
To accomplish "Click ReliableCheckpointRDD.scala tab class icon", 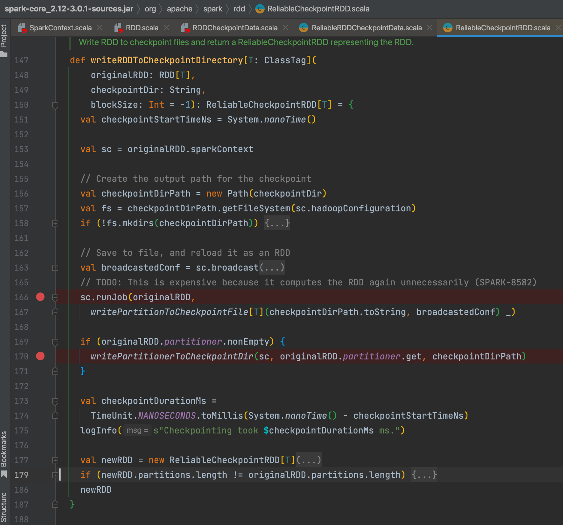I will [448, 28].
